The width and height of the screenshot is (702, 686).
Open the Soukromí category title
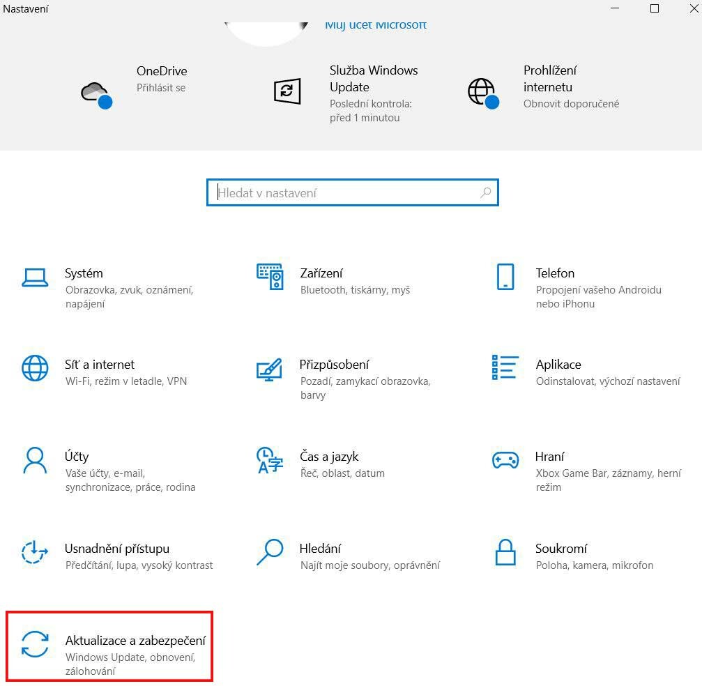[x=561, y=549]
